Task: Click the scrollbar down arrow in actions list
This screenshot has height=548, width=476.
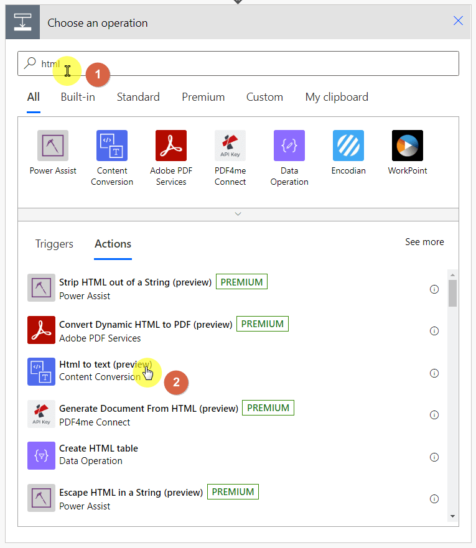Action: pos(452,516)
